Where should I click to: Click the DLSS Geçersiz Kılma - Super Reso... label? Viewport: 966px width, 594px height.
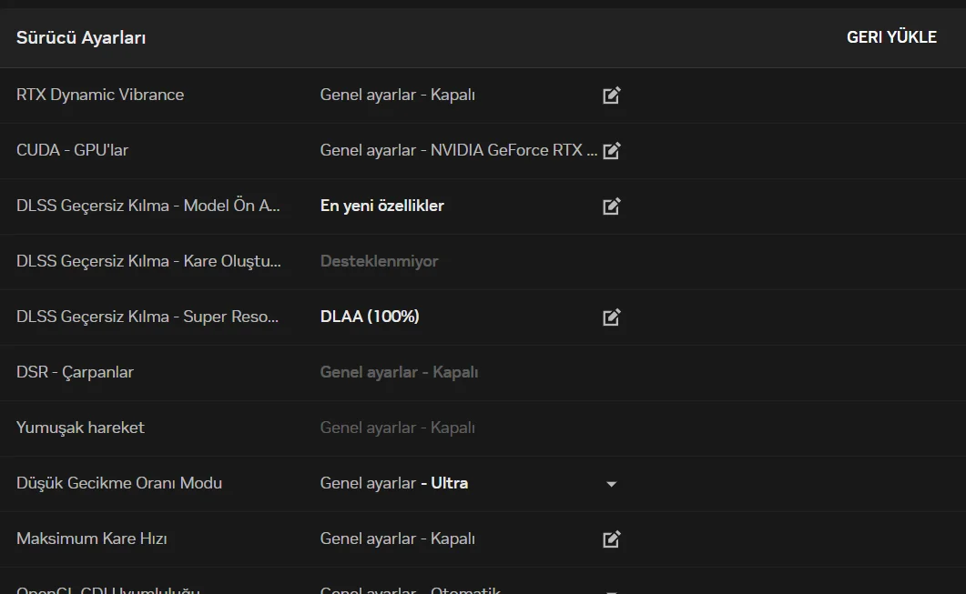pos(148,317)
